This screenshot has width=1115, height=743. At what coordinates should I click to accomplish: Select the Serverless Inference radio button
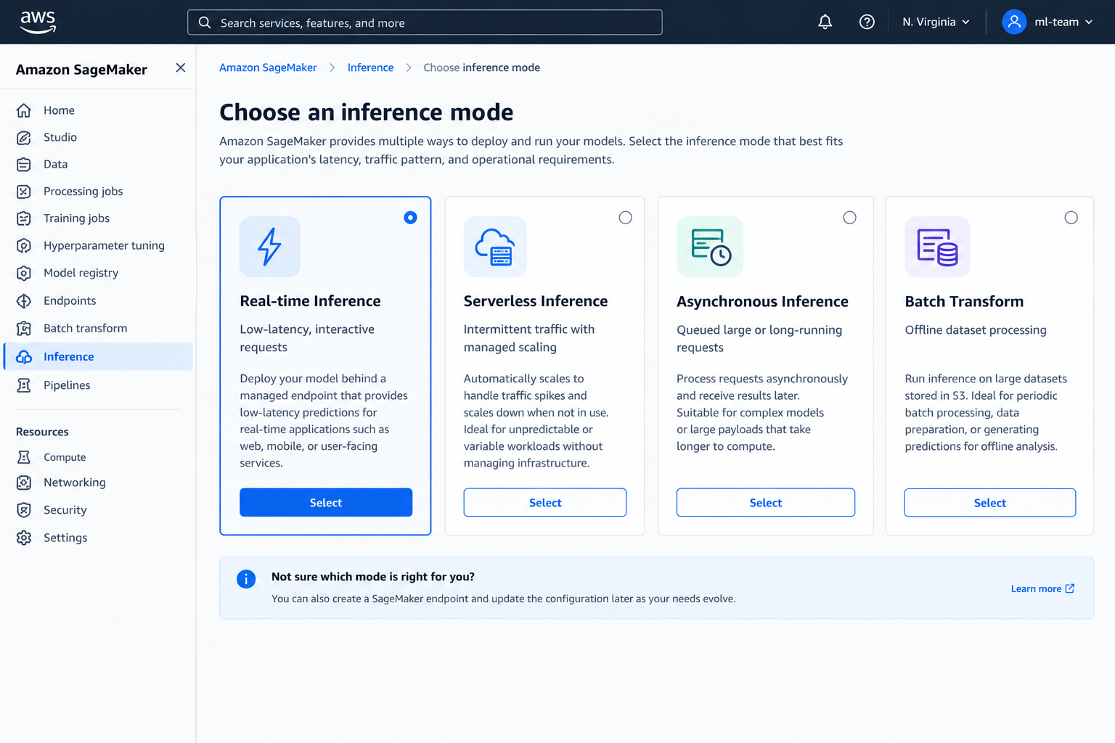point(625,218)
